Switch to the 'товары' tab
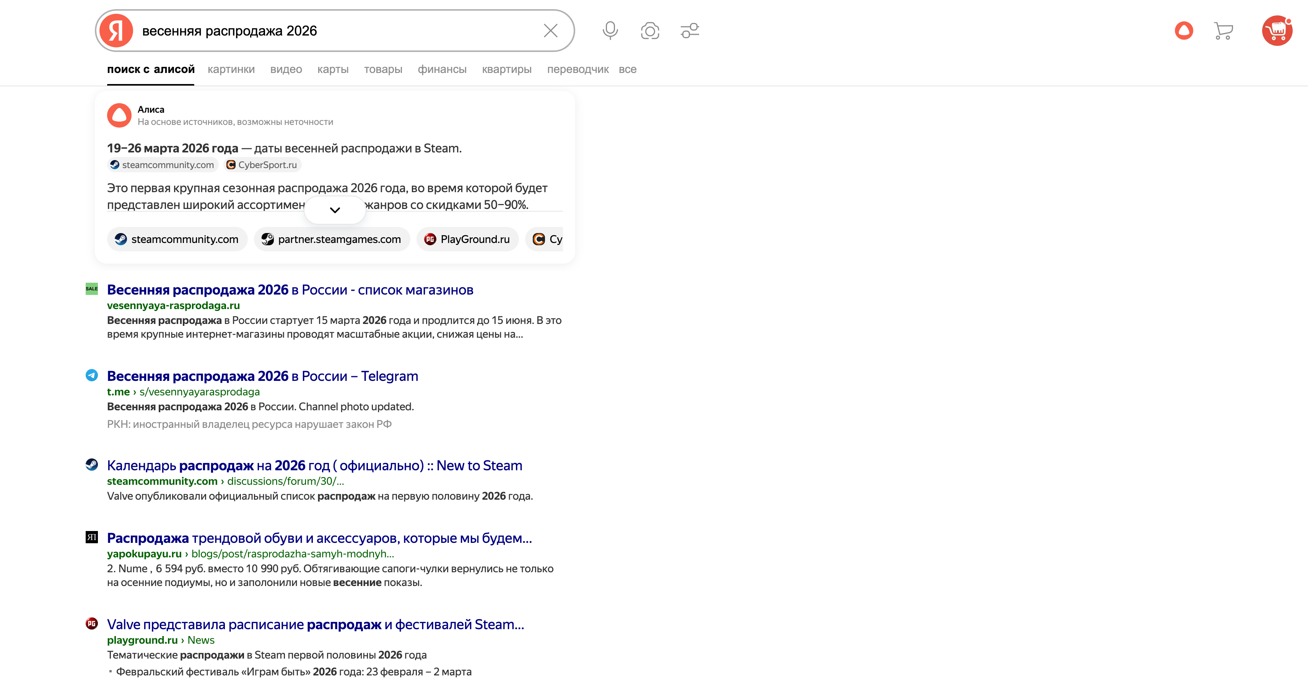1308x680 pixels. click(x=383, y=70)
